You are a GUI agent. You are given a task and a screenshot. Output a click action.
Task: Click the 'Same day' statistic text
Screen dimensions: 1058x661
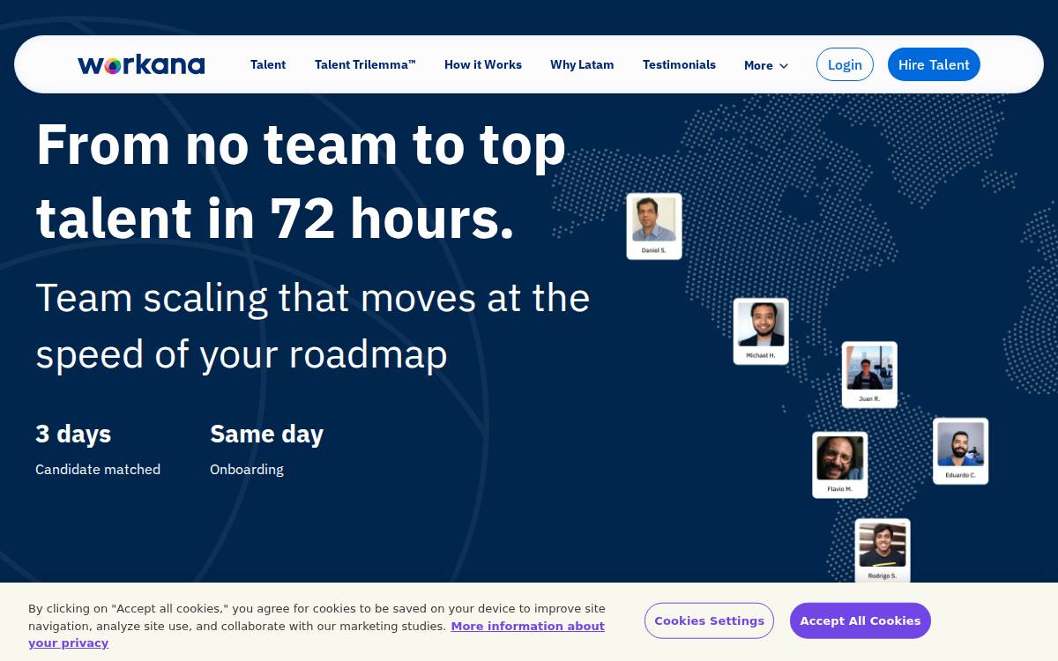point(266,434)
